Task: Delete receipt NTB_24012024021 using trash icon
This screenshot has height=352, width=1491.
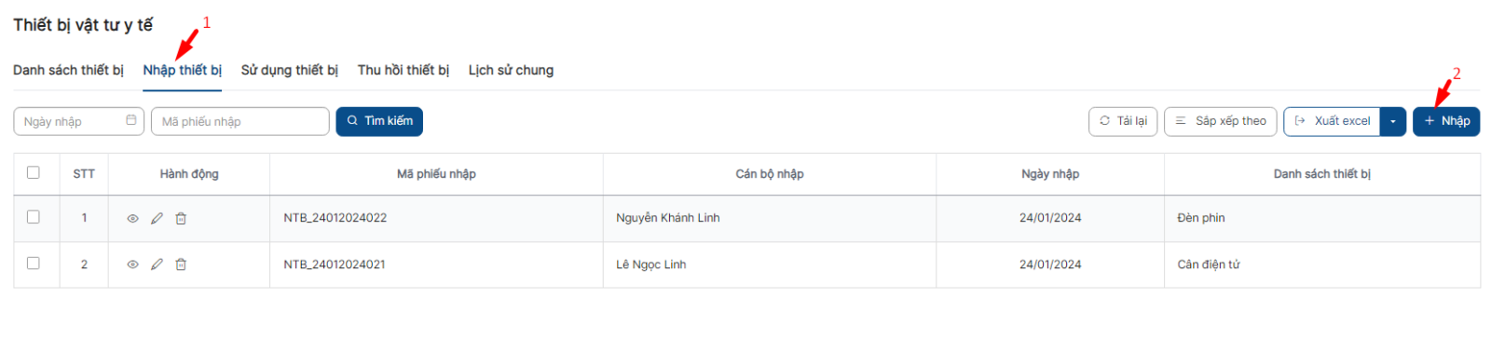Action: coord(181,264)
